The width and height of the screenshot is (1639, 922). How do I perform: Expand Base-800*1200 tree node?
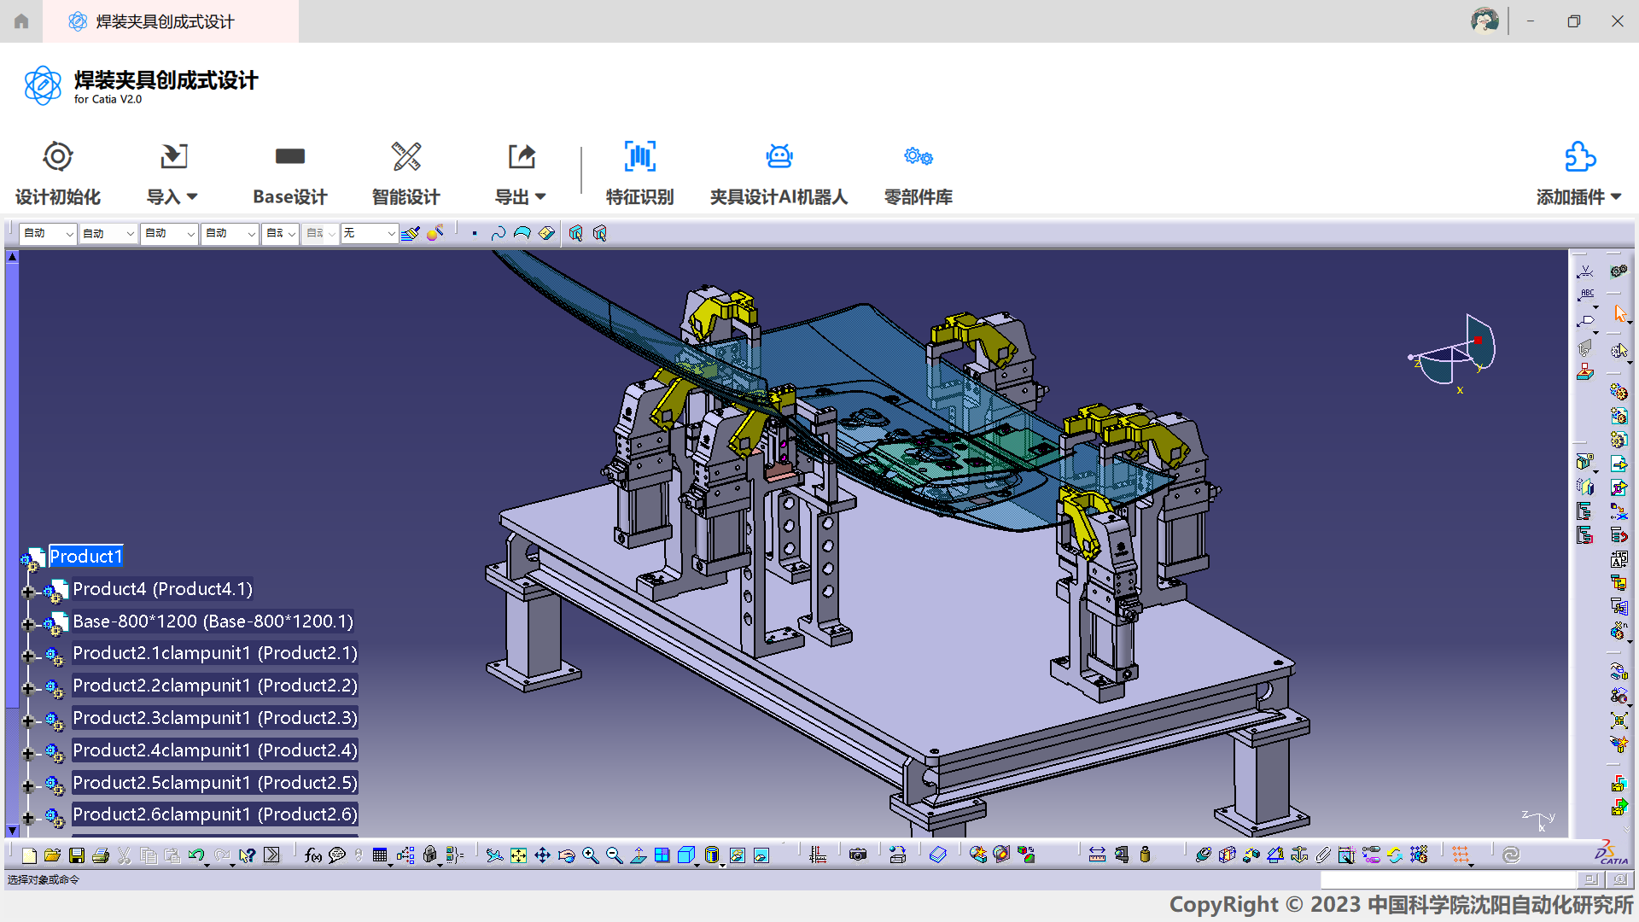pos(28,624)
